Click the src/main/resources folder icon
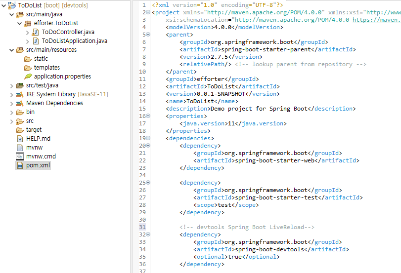 pos(20,50)
